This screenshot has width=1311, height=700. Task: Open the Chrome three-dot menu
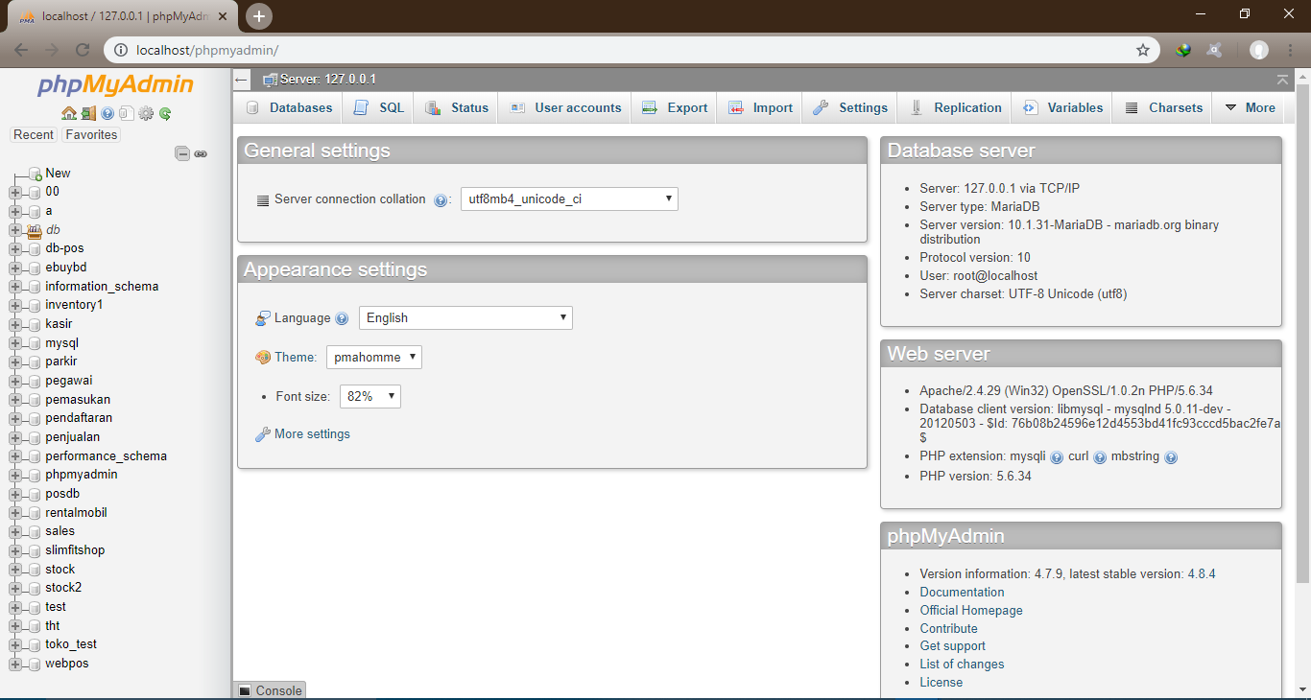click(1292, 50)
